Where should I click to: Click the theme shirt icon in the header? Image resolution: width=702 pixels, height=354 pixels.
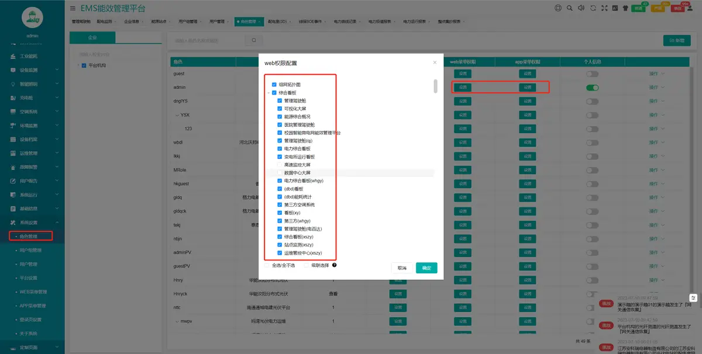625,8
